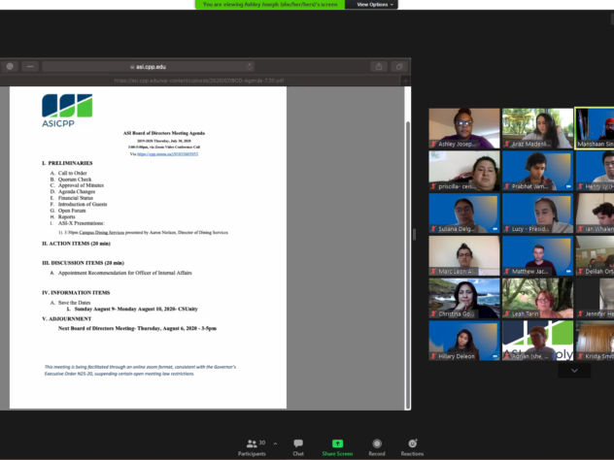Viewport: 614px width, 460px height.
Task: Click 'III. DISCUSSION ITEMS (20 min)' heading
Action: coord(83,263)
